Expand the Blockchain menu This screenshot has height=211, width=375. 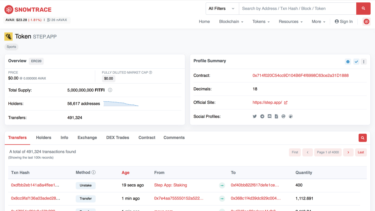pos(231,21)
